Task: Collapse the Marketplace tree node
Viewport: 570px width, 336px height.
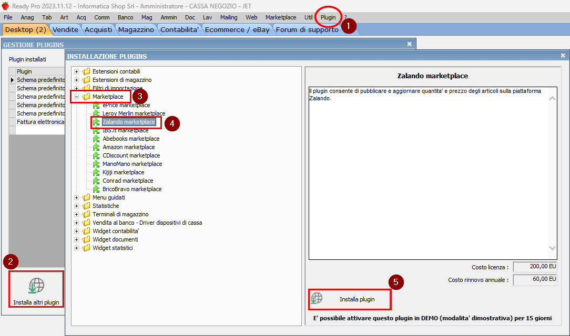Action: (x=76, y=97)
